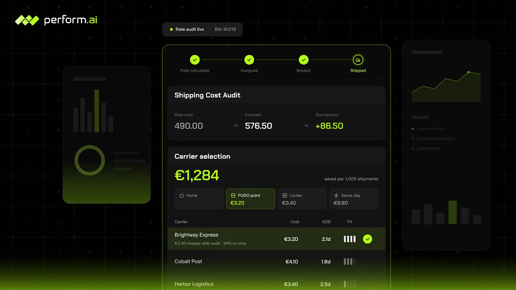Image resolution: width=516 pixels, height=290 pixels.
Task: Click the arrow between Rate card and Invoiced
Action: point(236,126)
